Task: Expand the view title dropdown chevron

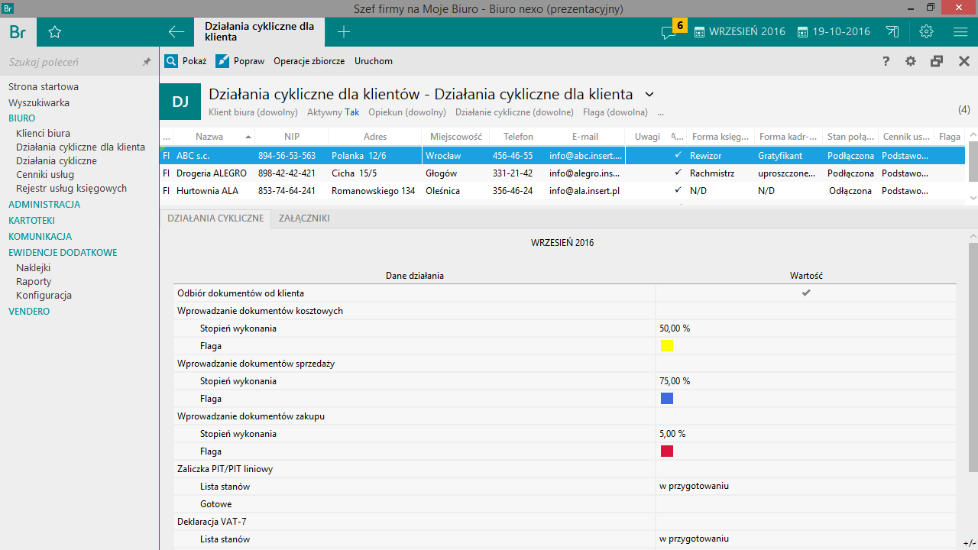Action: coord(649,94)
